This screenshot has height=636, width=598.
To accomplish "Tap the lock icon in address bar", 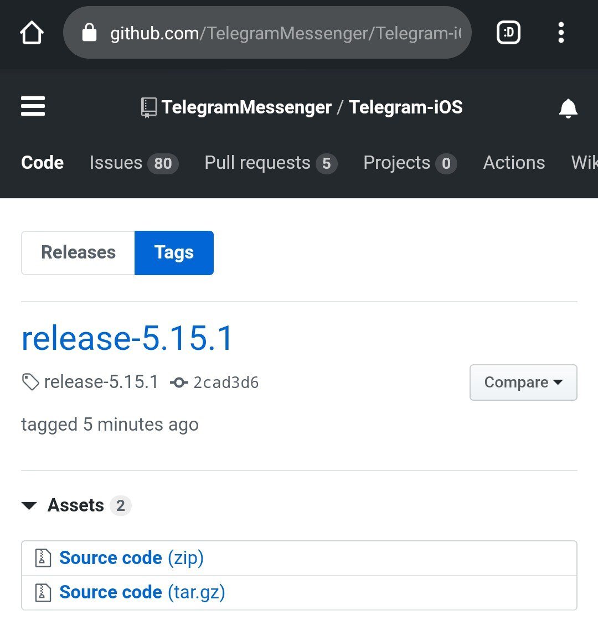I will click(89, 33).
